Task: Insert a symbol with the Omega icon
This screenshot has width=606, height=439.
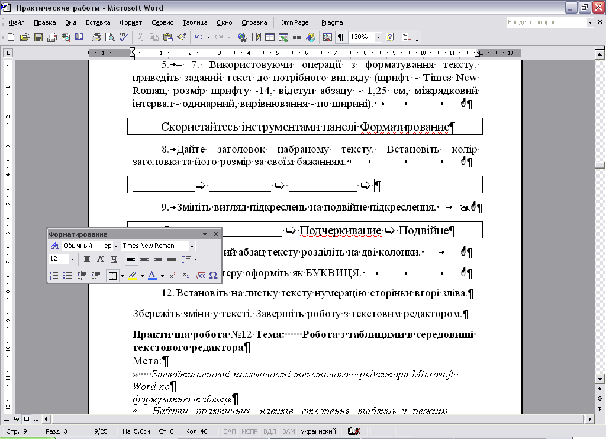Action: (213, 276)
